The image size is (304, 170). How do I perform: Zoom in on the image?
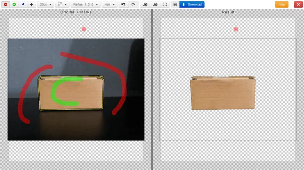click(145, 5)
